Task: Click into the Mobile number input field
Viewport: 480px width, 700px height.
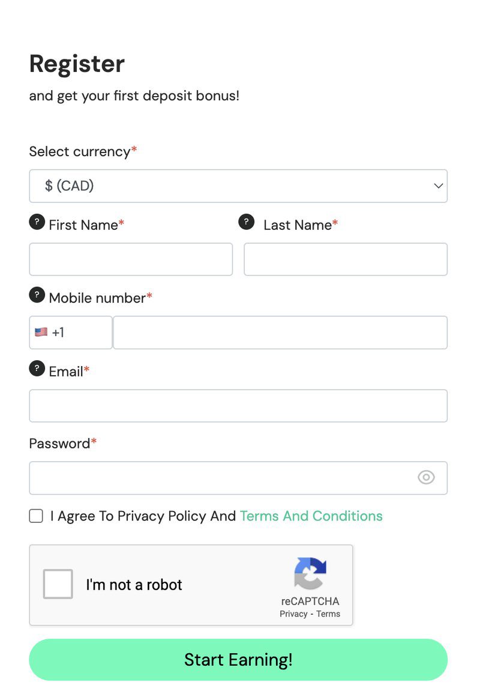Action: click(280, 333)
